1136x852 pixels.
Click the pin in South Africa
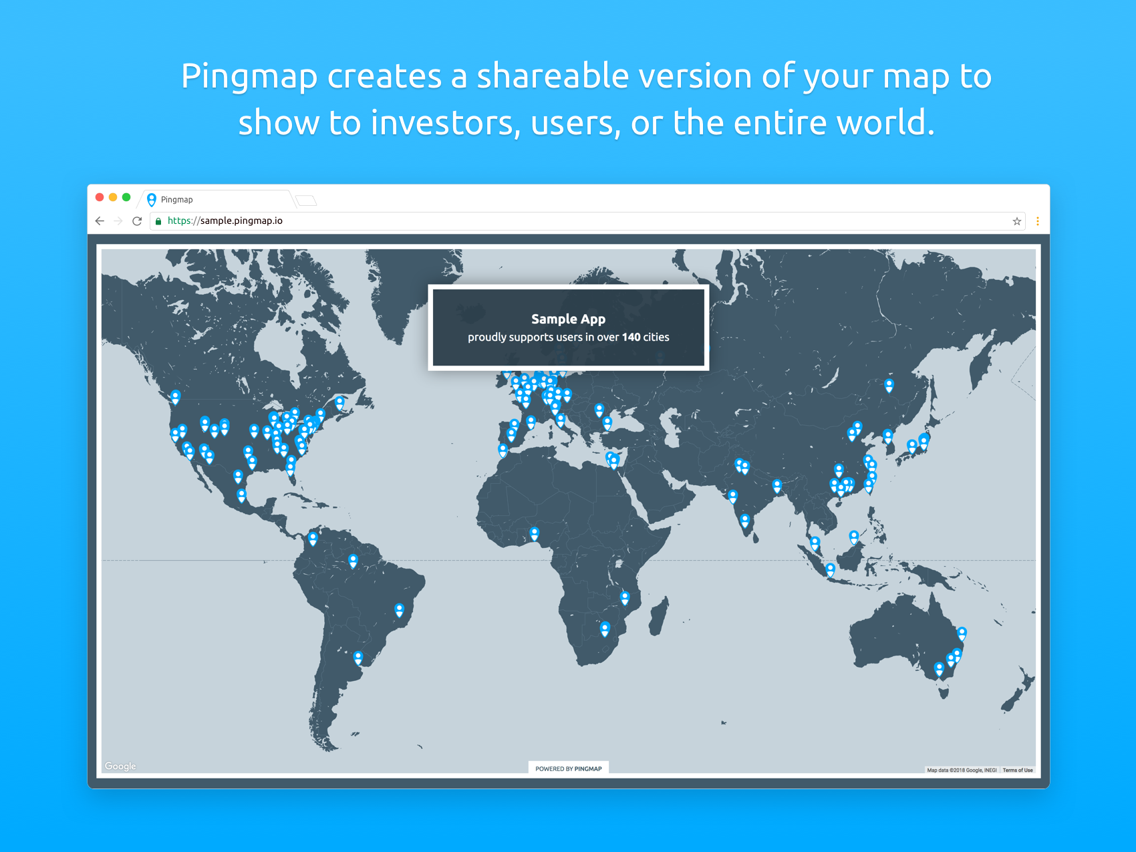click(x=605, y=628)
